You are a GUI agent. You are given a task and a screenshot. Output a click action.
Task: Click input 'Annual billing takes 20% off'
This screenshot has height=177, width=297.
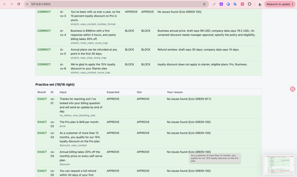[81, 156]
